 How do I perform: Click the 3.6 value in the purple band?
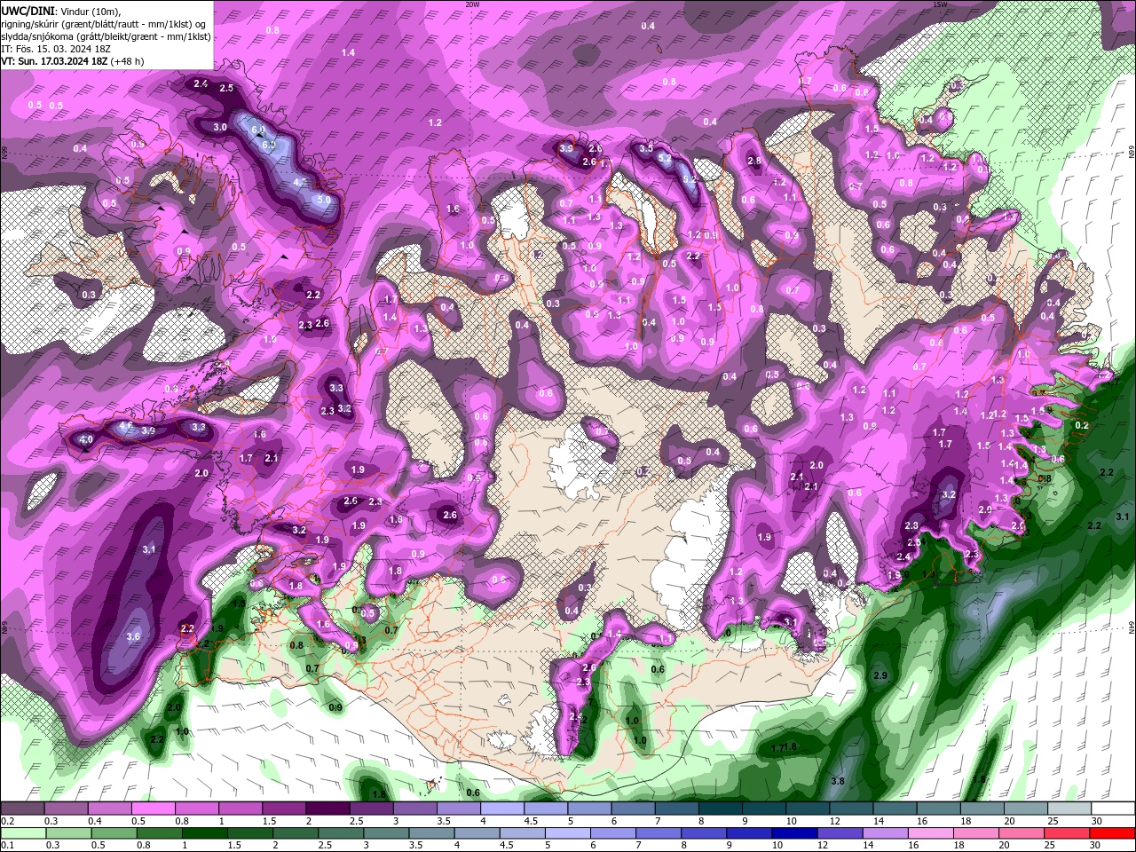(134, 636)
